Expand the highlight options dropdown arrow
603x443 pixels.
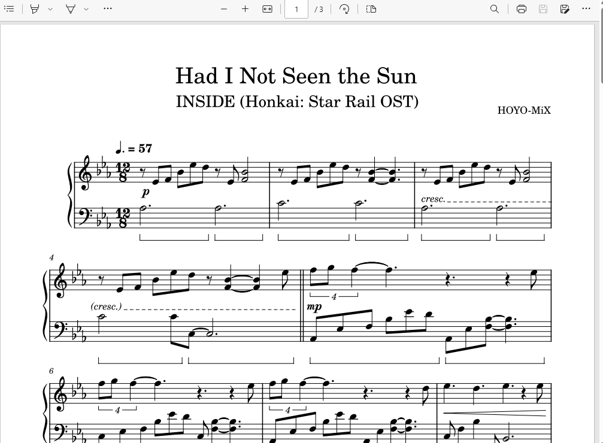[x=50, y=9]
